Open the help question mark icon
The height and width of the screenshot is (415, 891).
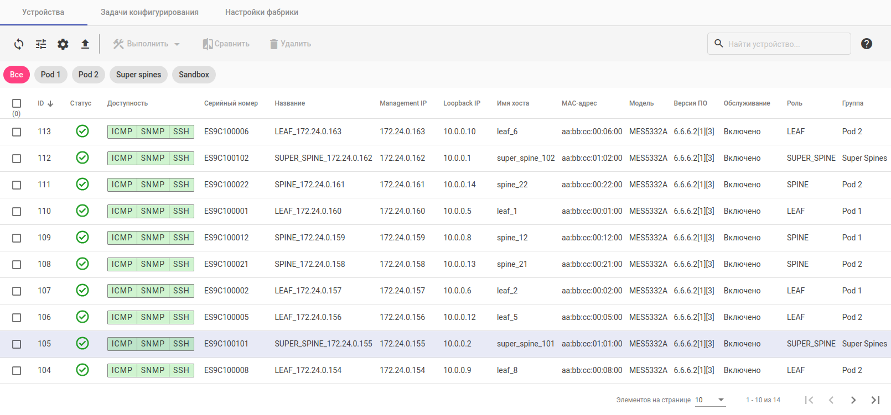pos(867,44)
